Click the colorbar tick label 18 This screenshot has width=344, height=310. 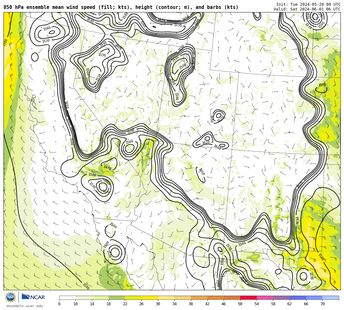tap(109, 304)
